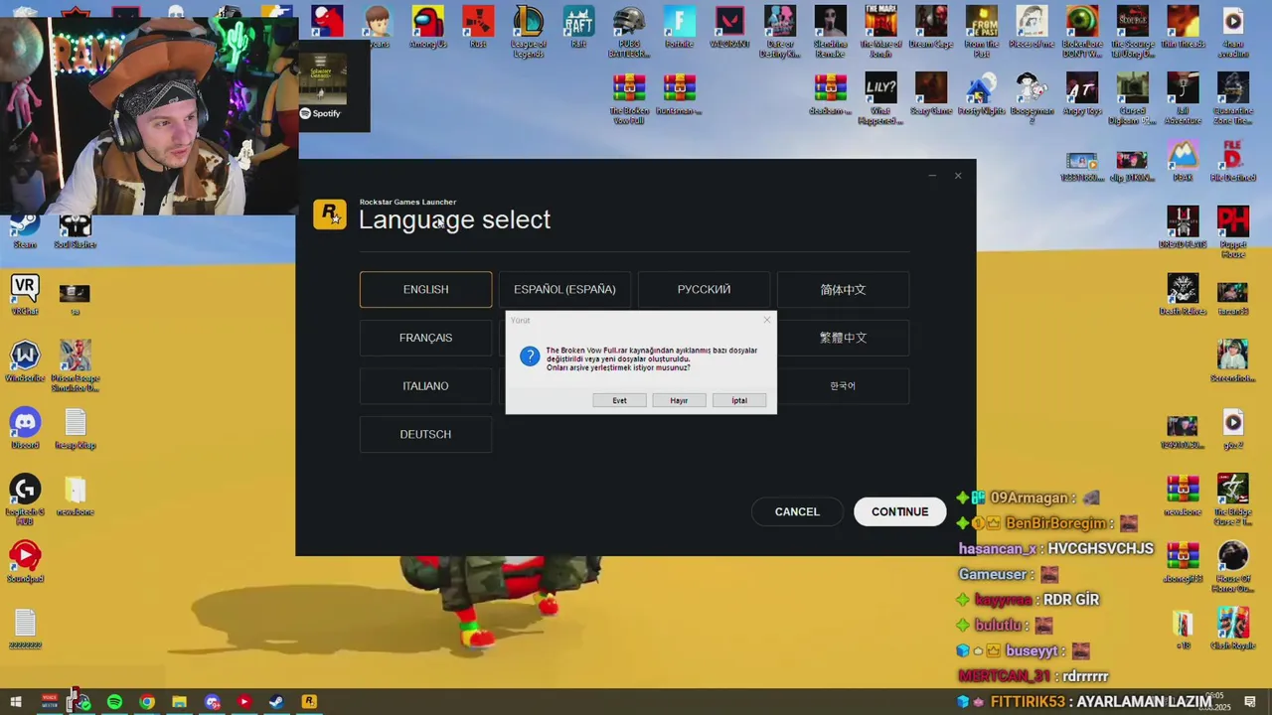Open Windscribe desktop shortcut

pos(25,361)
